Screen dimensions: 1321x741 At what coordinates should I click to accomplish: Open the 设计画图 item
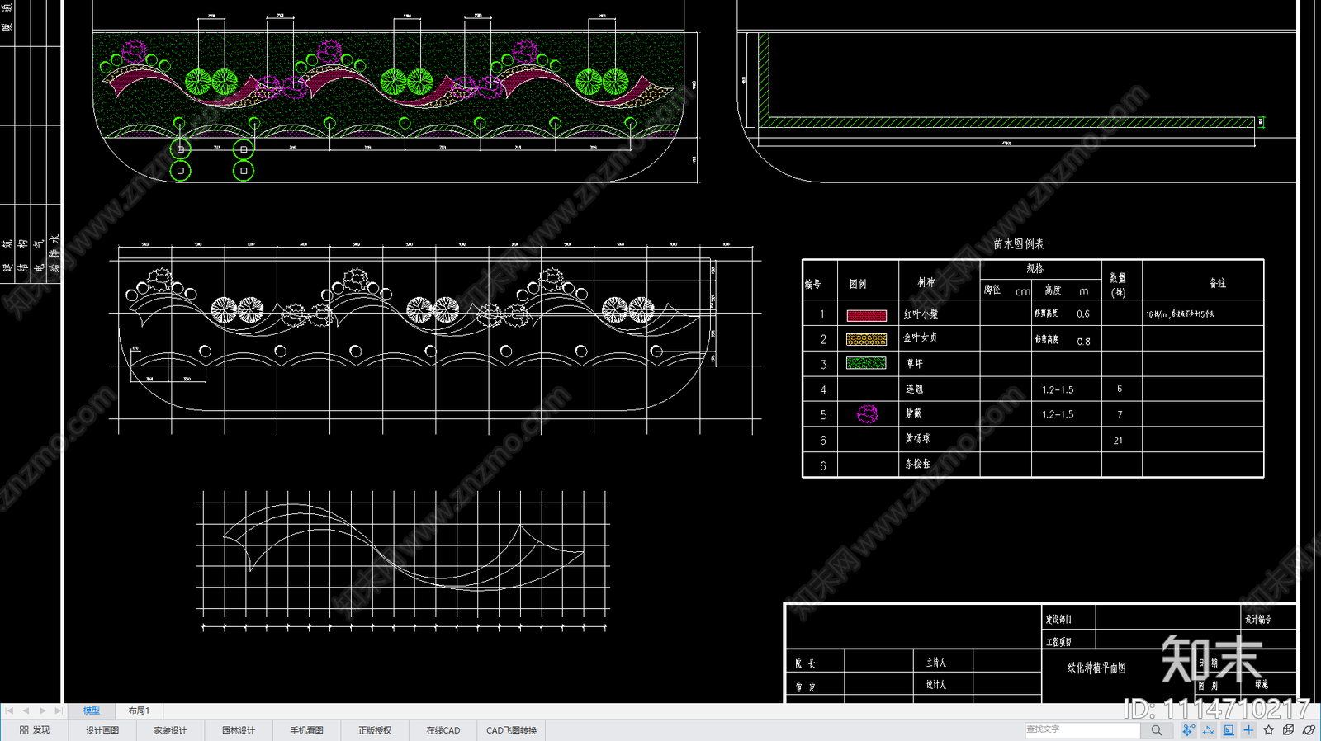(x=102, y=730)
